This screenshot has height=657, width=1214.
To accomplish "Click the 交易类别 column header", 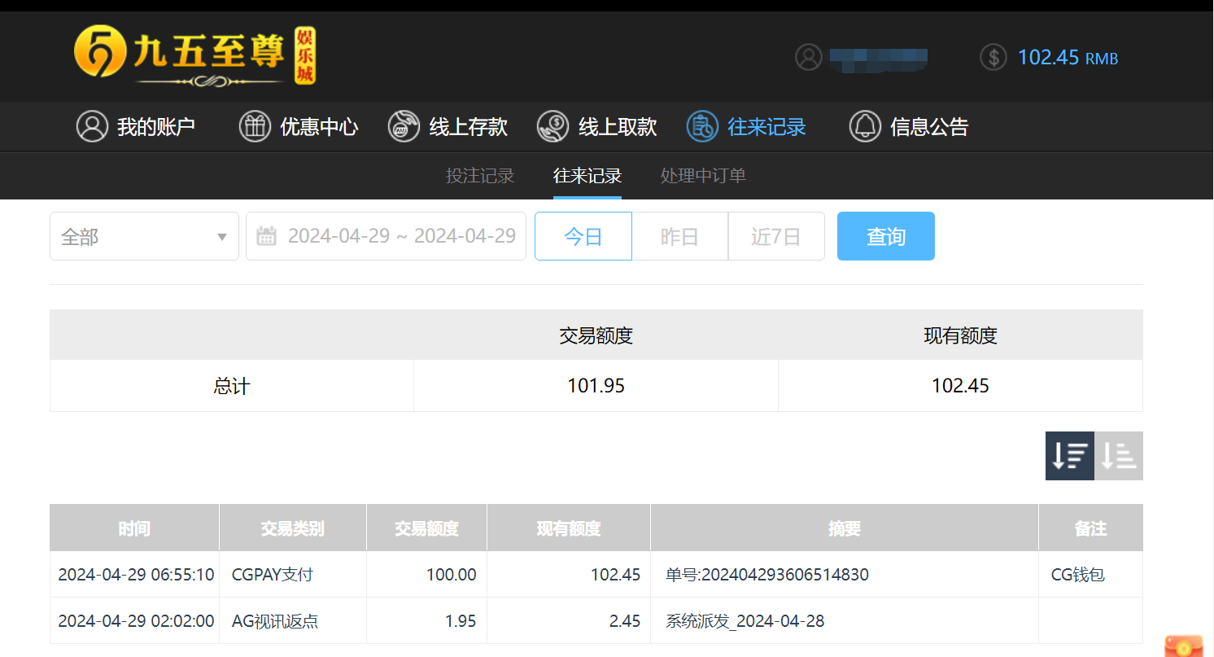I will (x=293, y=528).
